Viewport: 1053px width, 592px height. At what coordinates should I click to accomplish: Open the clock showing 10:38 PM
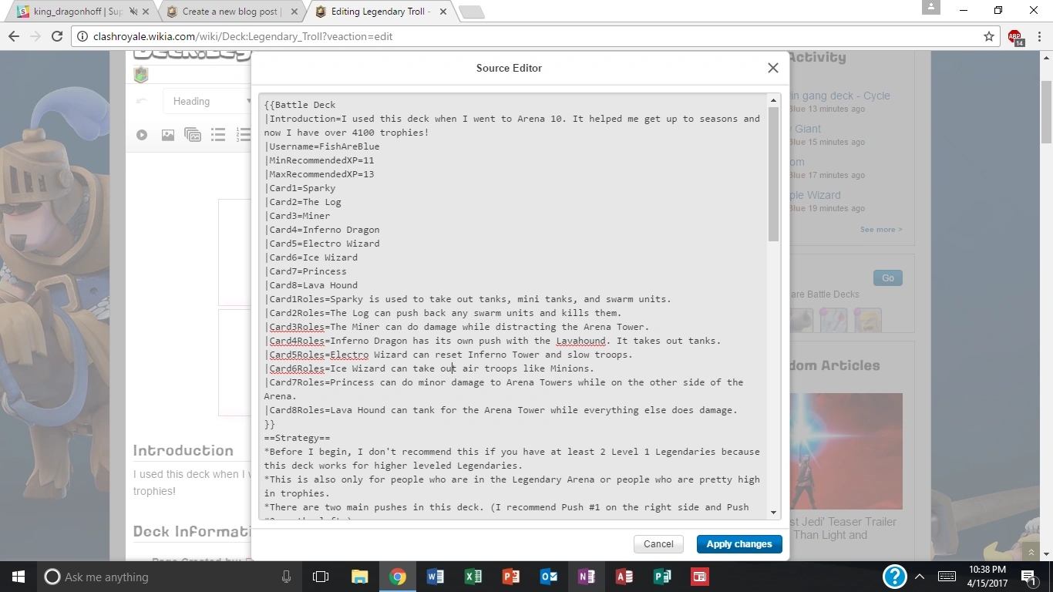tap(988, 577)
